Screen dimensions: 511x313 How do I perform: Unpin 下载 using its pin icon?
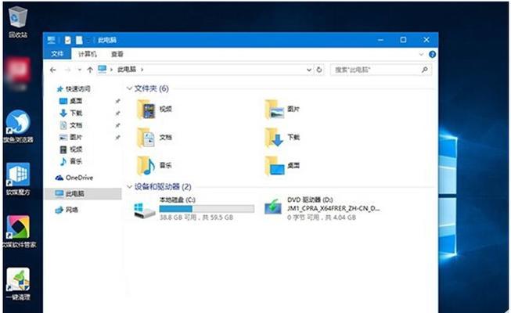tap(117, 113)
